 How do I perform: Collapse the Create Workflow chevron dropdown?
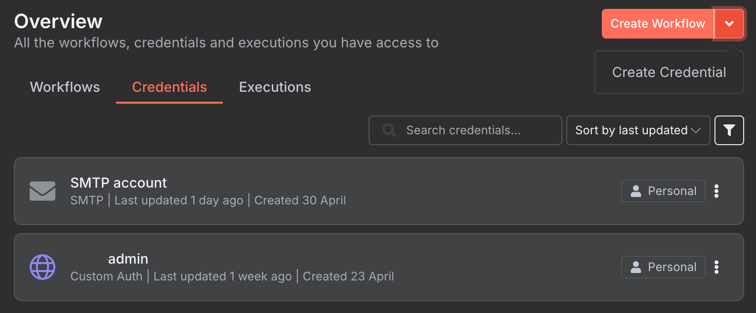click(729, 24)
